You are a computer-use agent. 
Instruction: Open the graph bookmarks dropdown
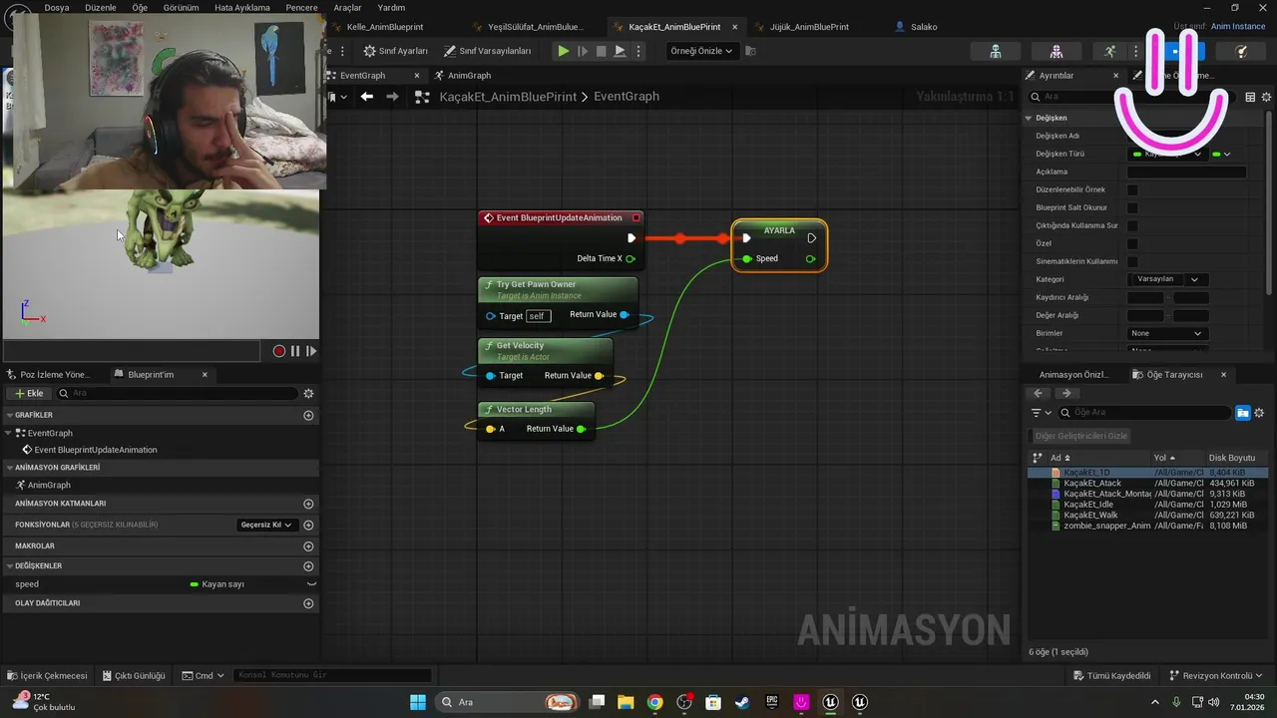pos(338,97)
